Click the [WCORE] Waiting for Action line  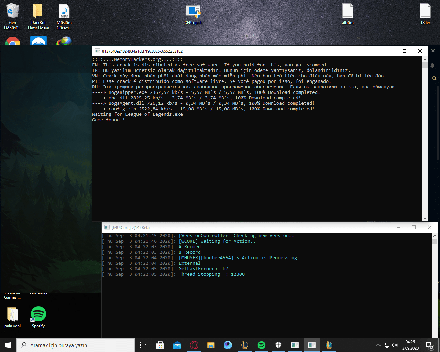[179, 241]
